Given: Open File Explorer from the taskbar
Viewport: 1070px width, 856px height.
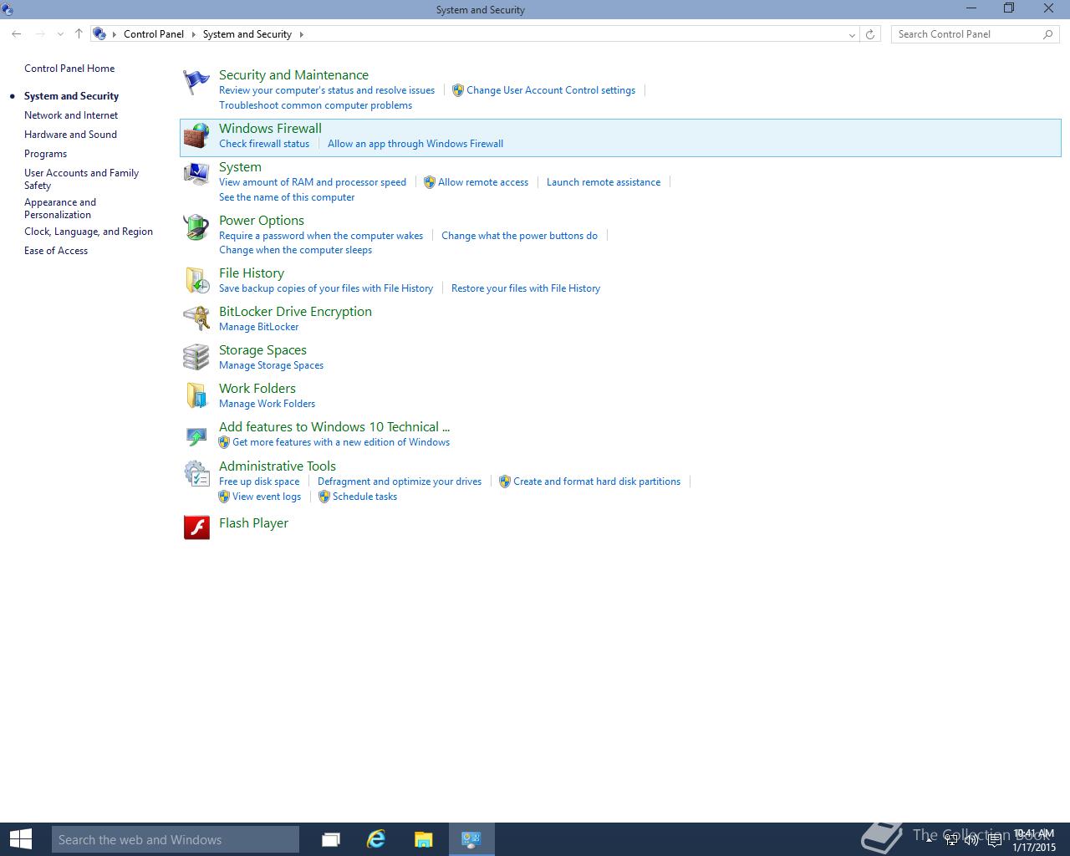Looking at the screenshot, I should click(x=424, y=839).
